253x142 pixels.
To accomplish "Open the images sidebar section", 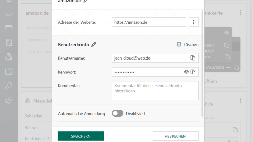I will [x=9, y=42].
